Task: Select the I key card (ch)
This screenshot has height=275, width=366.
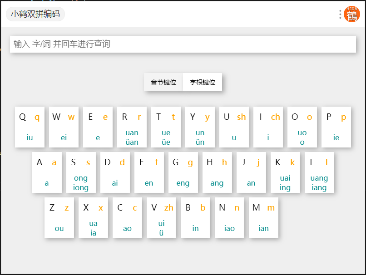Action: tap(268, 127)
